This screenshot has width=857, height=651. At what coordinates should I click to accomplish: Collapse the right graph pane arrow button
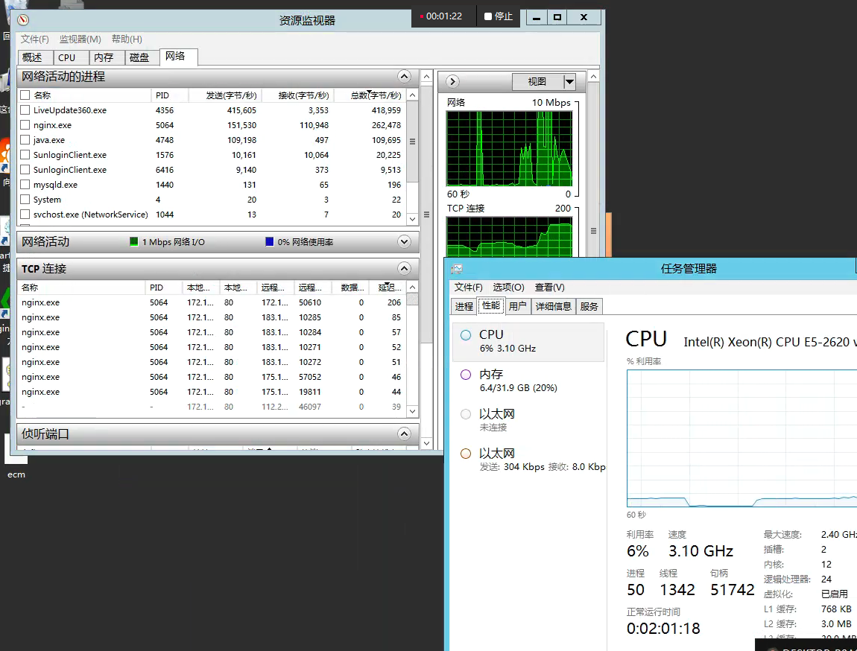pyautogui.click(x=452, y=81)
